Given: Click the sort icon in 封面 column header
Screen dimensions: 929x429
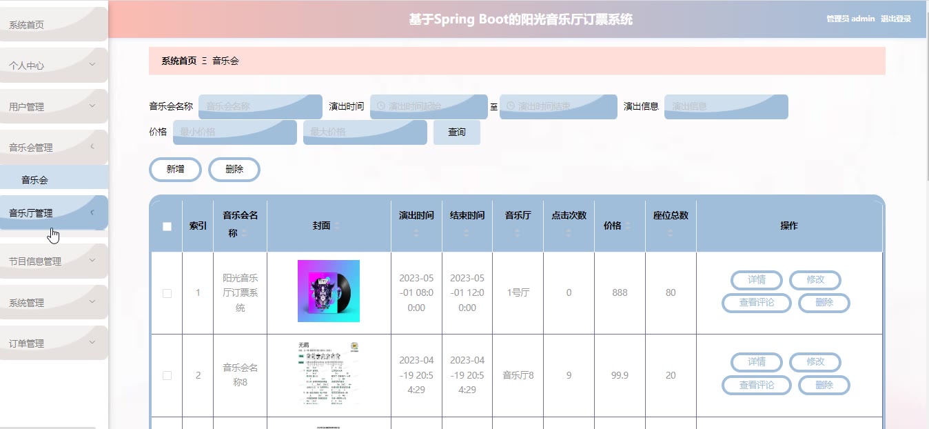Looking at the screenshot, I should point(338,226).
